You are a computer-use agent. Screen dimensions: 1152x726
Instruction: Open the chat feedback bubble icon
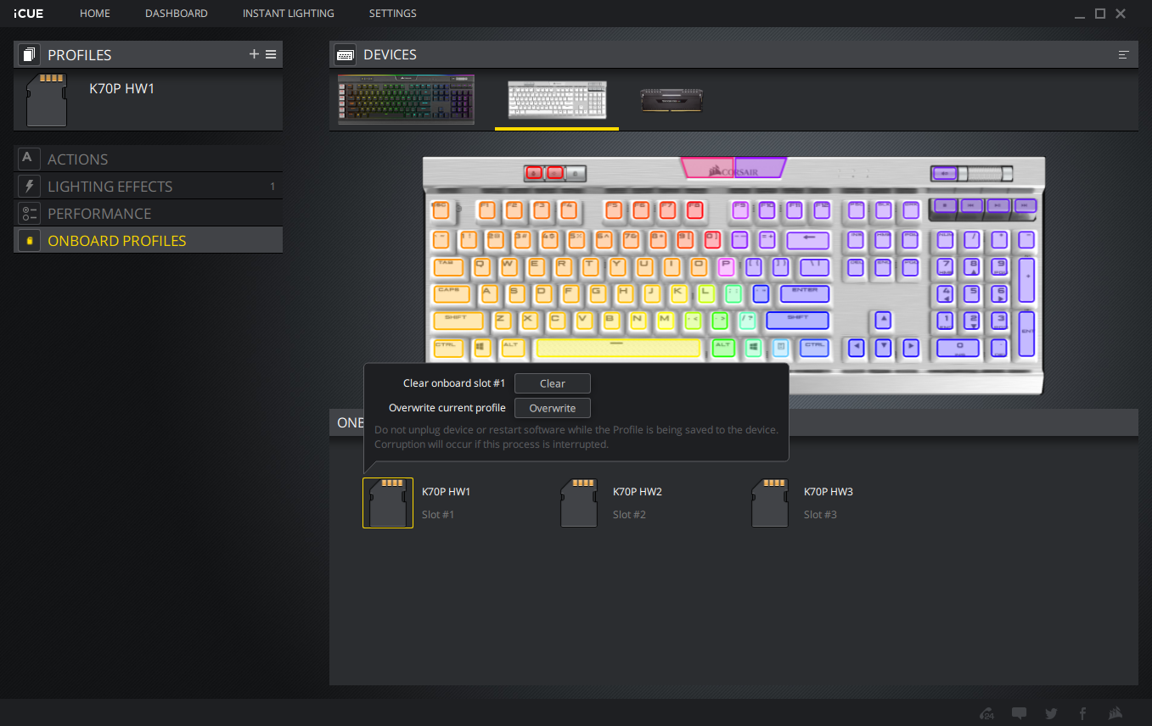[x=1020, y=713]
